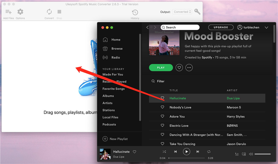
Task: Select Made For You in Your Library
Action: coord(113,74)
